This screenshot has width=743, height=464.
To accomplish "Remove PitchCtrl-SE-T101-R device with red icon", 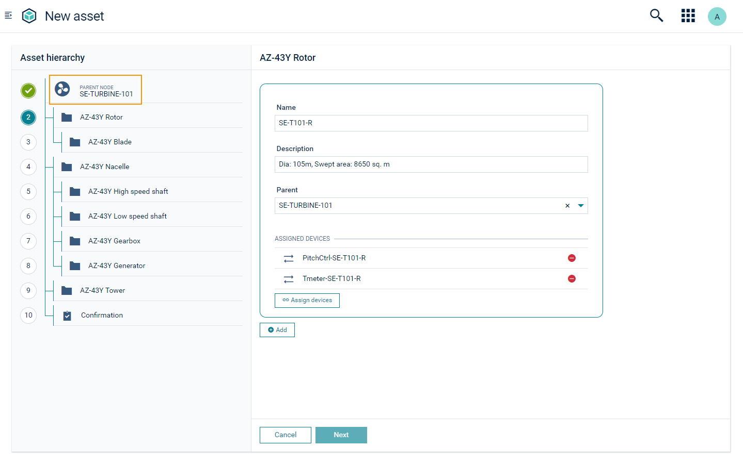I will point(572,258).
